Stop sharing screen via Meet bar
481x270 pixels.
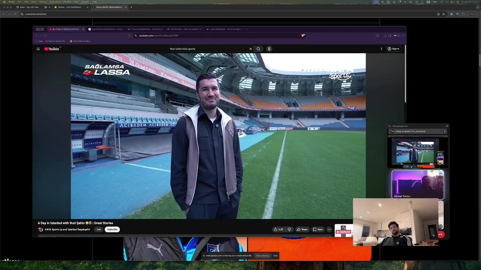pos(263,256)
